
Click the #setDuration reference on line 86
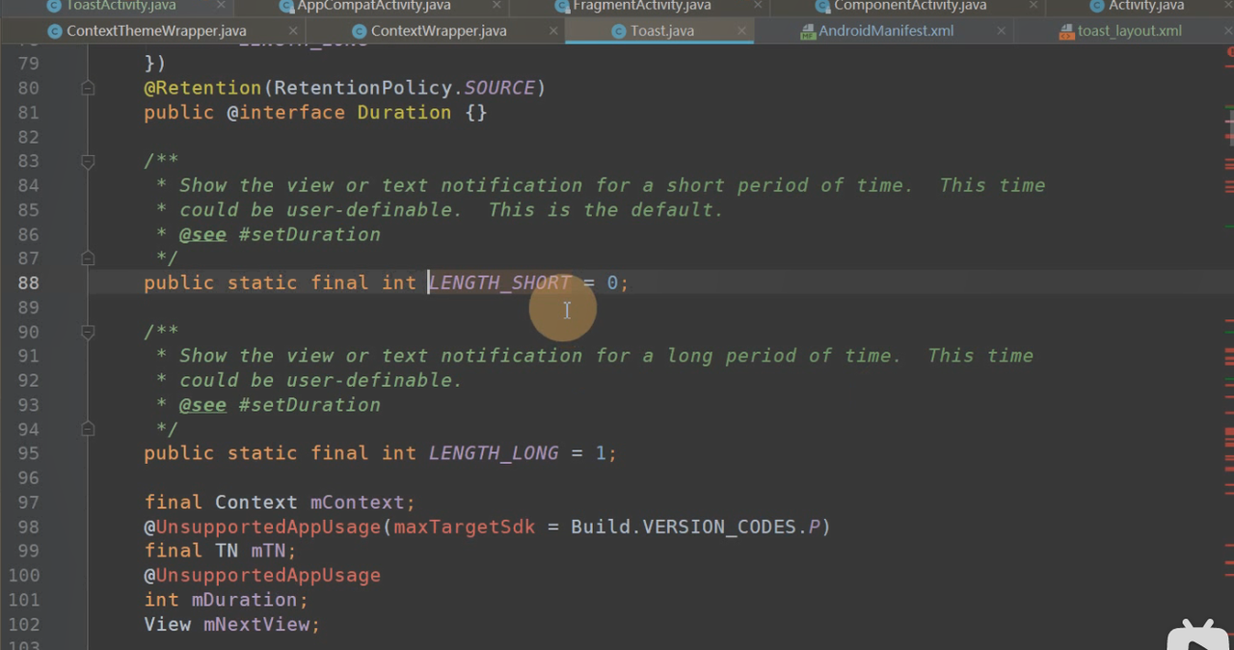(x=309, y=234)
